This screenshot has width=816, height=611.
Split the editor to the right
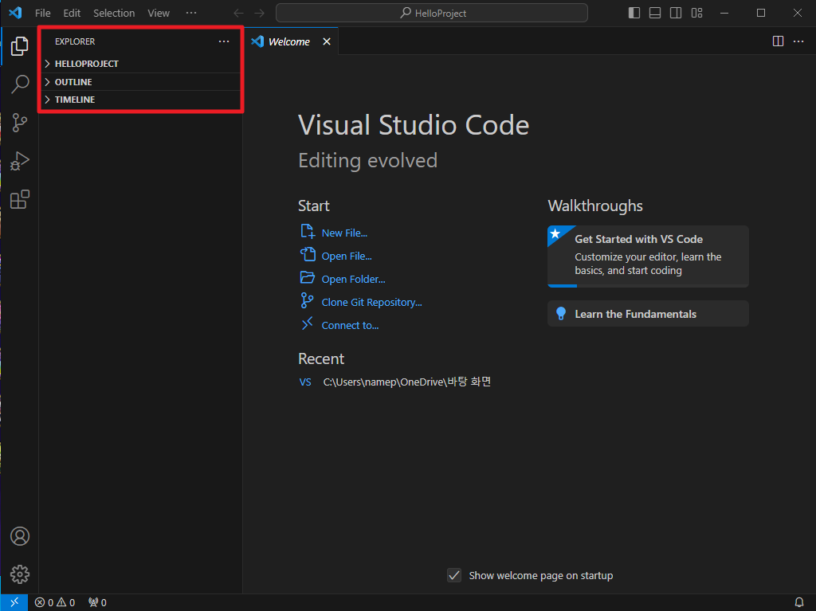pyautogui.click(x=778, y=41)
